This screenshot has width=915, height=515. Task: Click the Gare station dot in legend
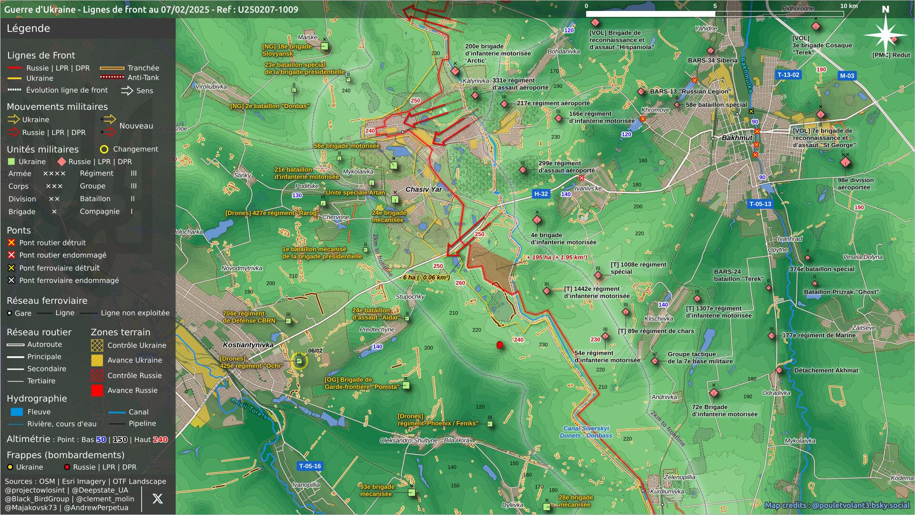pyautogui.click(x=10, y=313)
